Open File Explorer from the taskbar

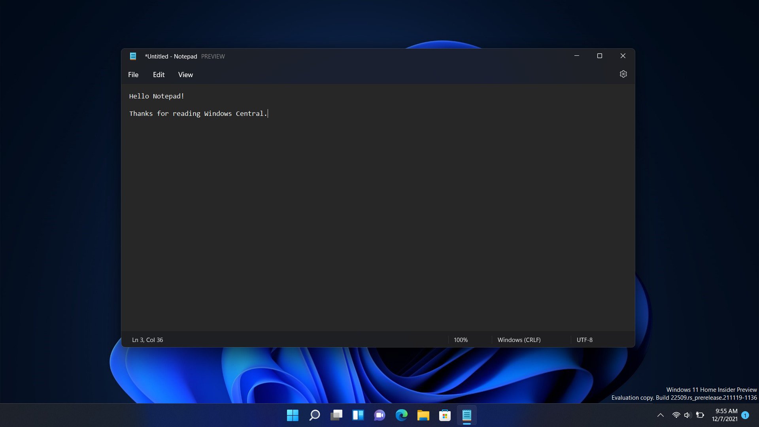(423, 415)
